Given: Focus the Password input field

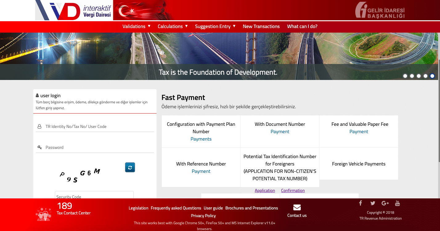Looking at the screenshot, I should point(95,147).
